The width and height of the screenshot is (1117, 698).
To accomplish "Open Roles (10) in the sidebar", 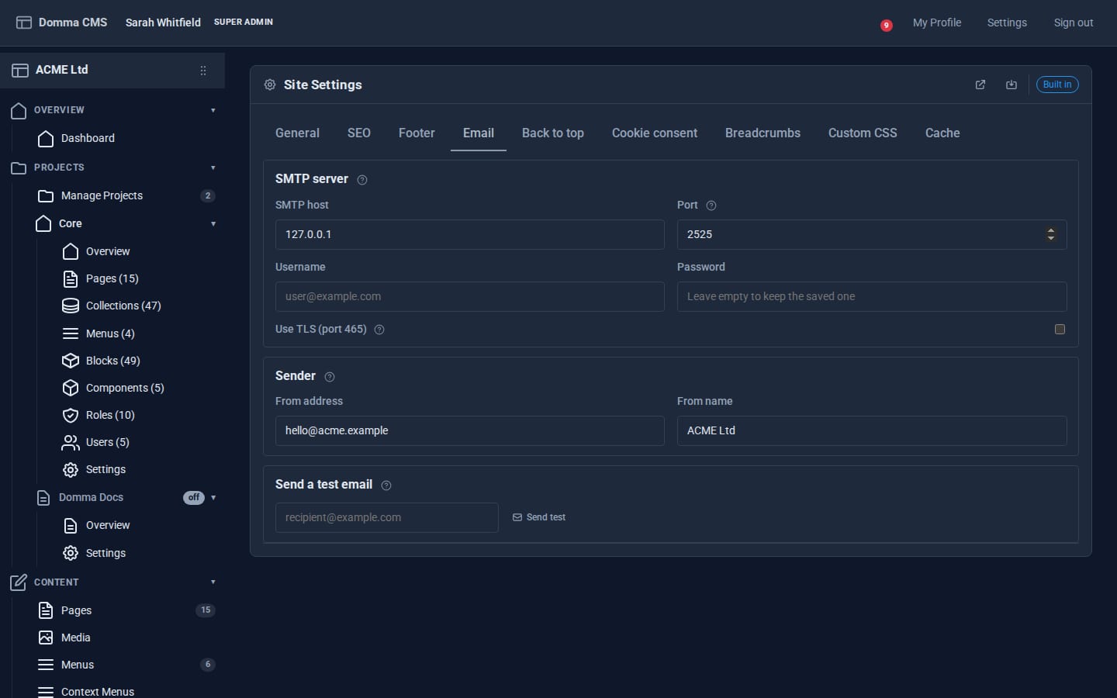I will (99, 415).
